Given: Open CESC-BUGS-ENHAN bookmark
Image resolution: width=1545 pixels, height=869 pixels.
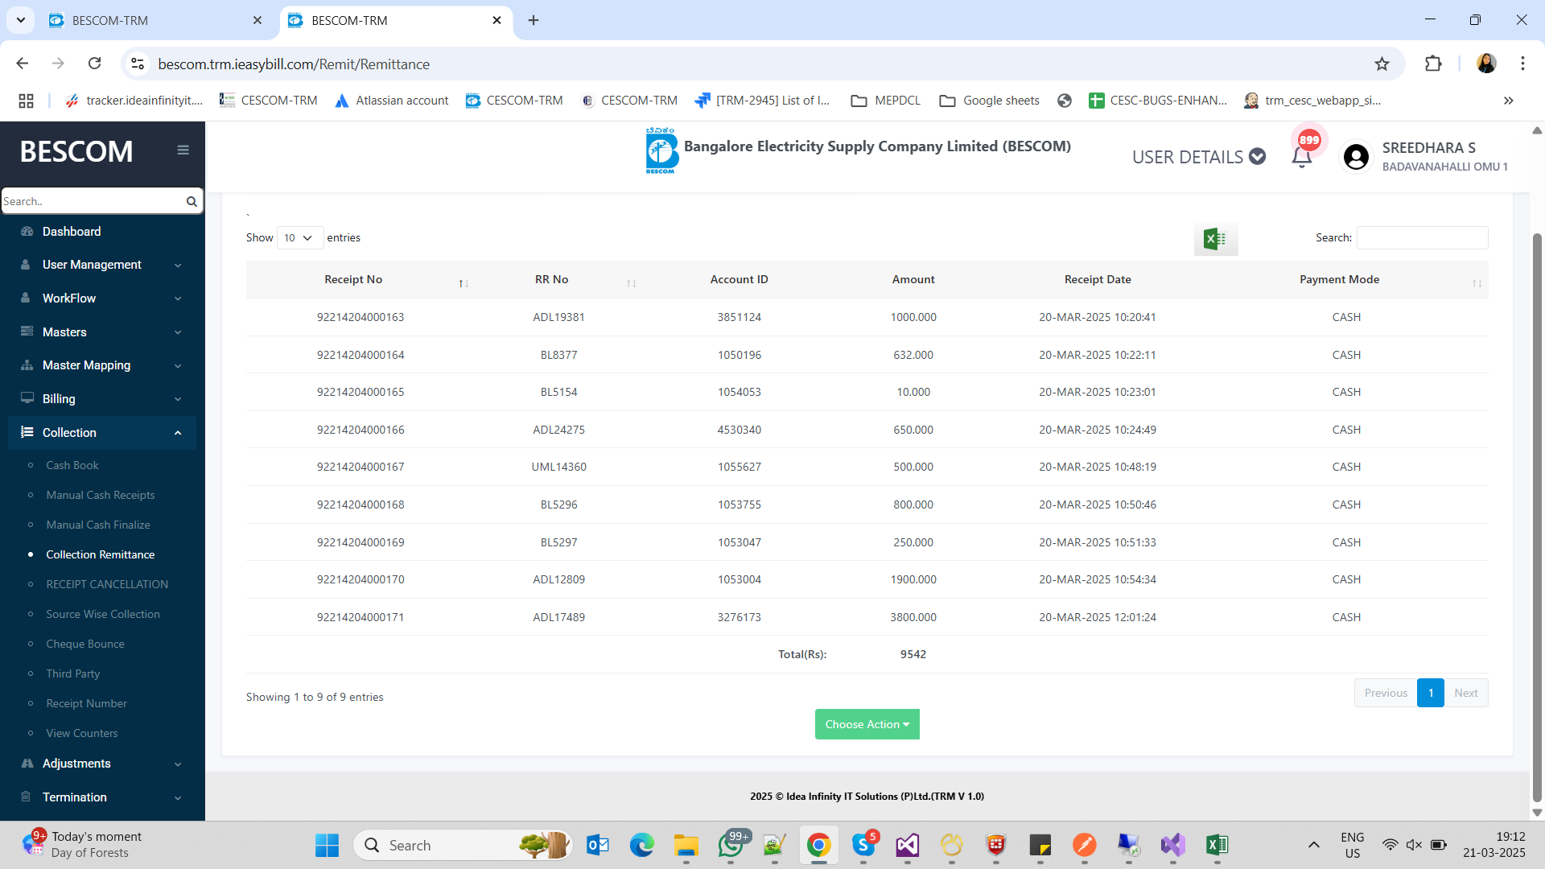Looking at the screenshot, I should click(1157, 101).
